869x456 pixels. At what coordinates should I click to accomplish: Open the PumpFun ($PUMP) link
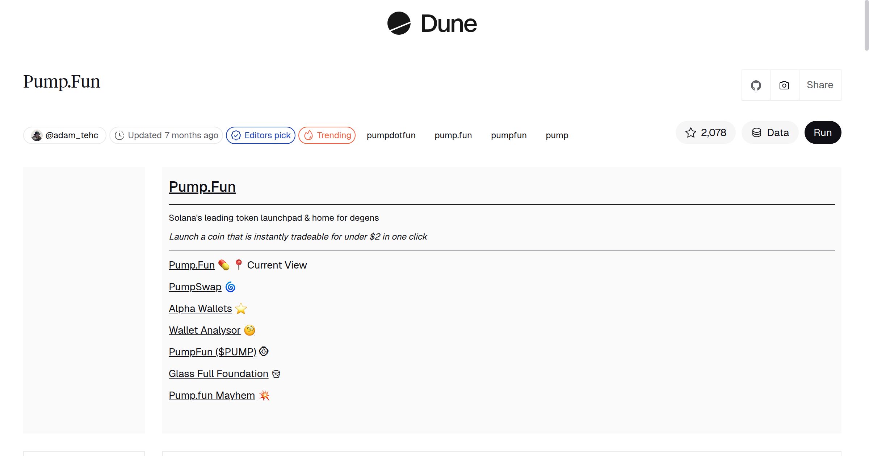pyautogui.click(x=212, y=352)
